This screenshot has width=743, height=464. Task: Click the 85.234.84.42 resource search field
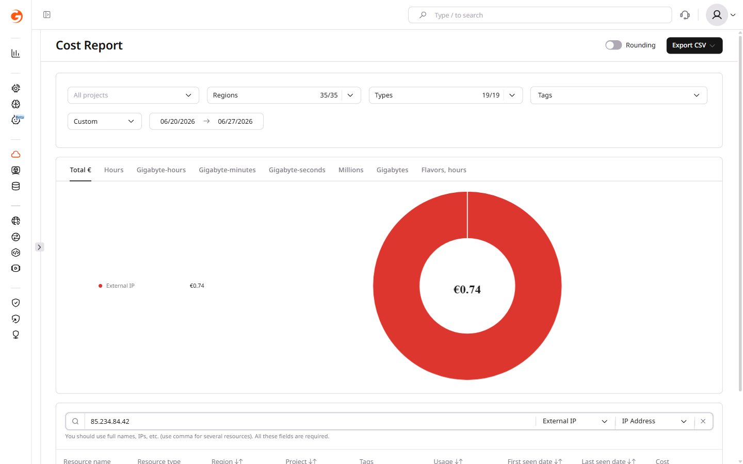click(x=310, y=421)
